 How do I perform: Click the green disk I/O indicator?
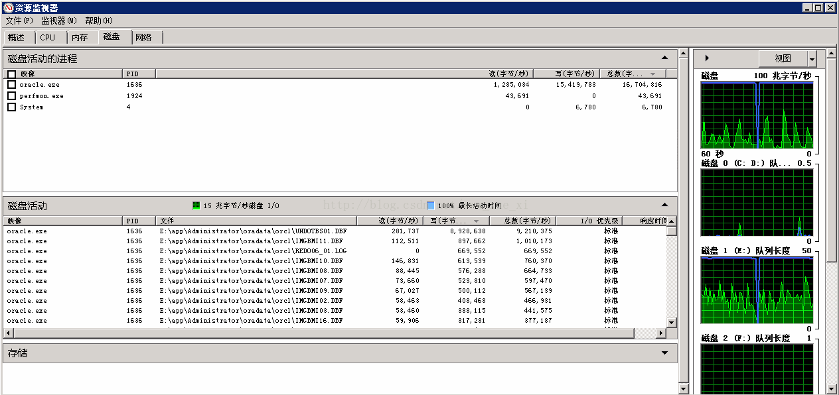(x=196, y=205)
